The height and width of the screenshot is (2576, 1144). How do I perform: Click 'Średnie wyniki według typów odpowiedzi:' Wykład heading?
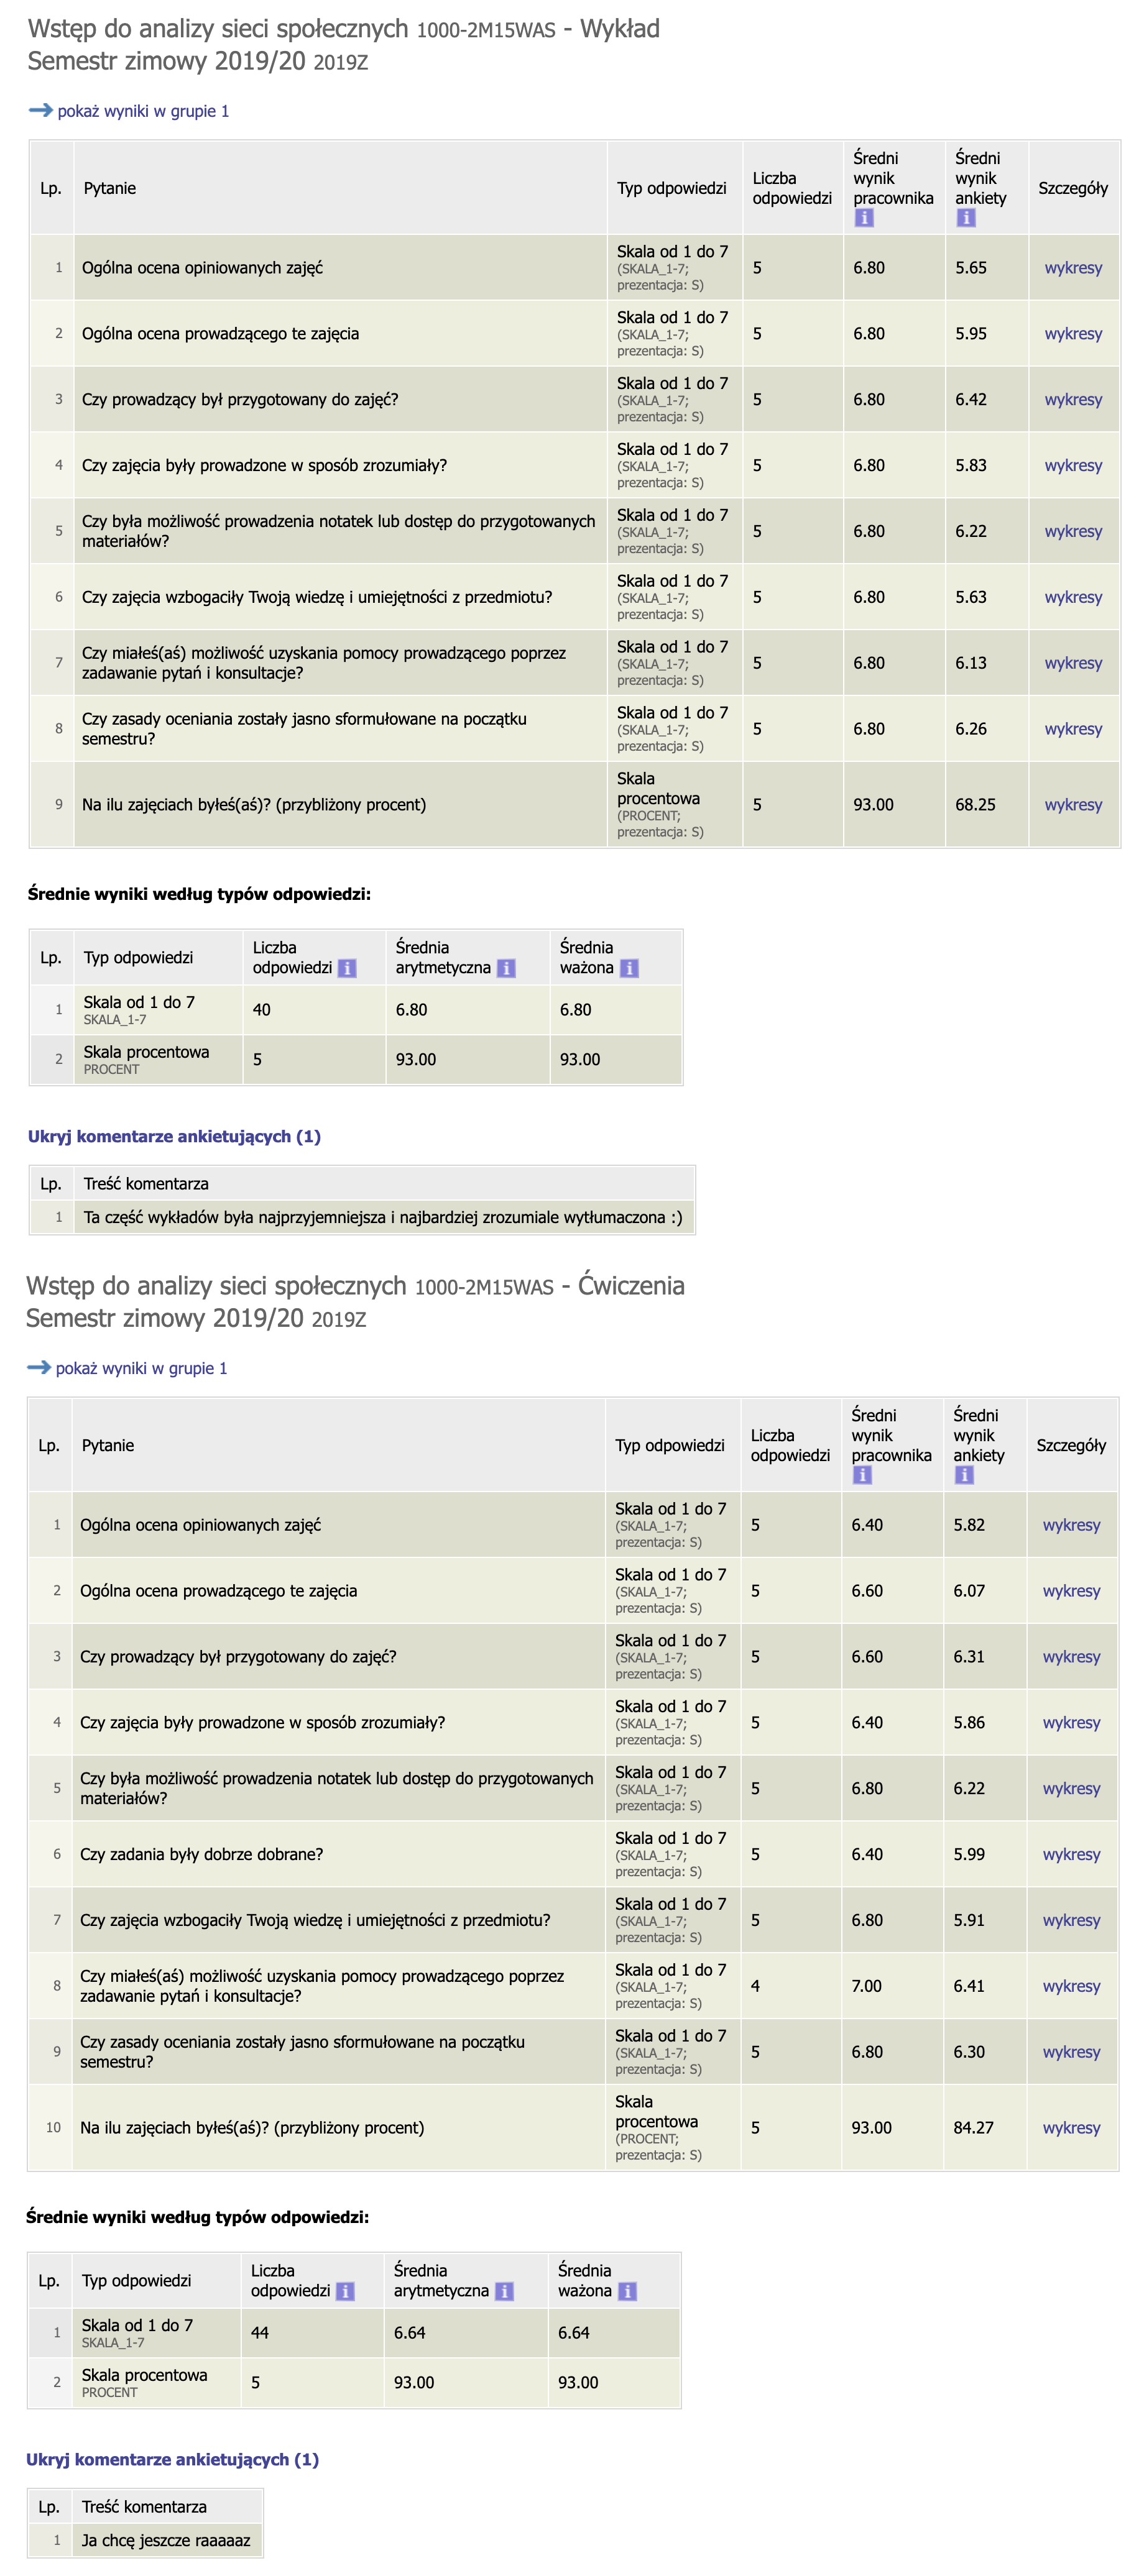(199, 894)
